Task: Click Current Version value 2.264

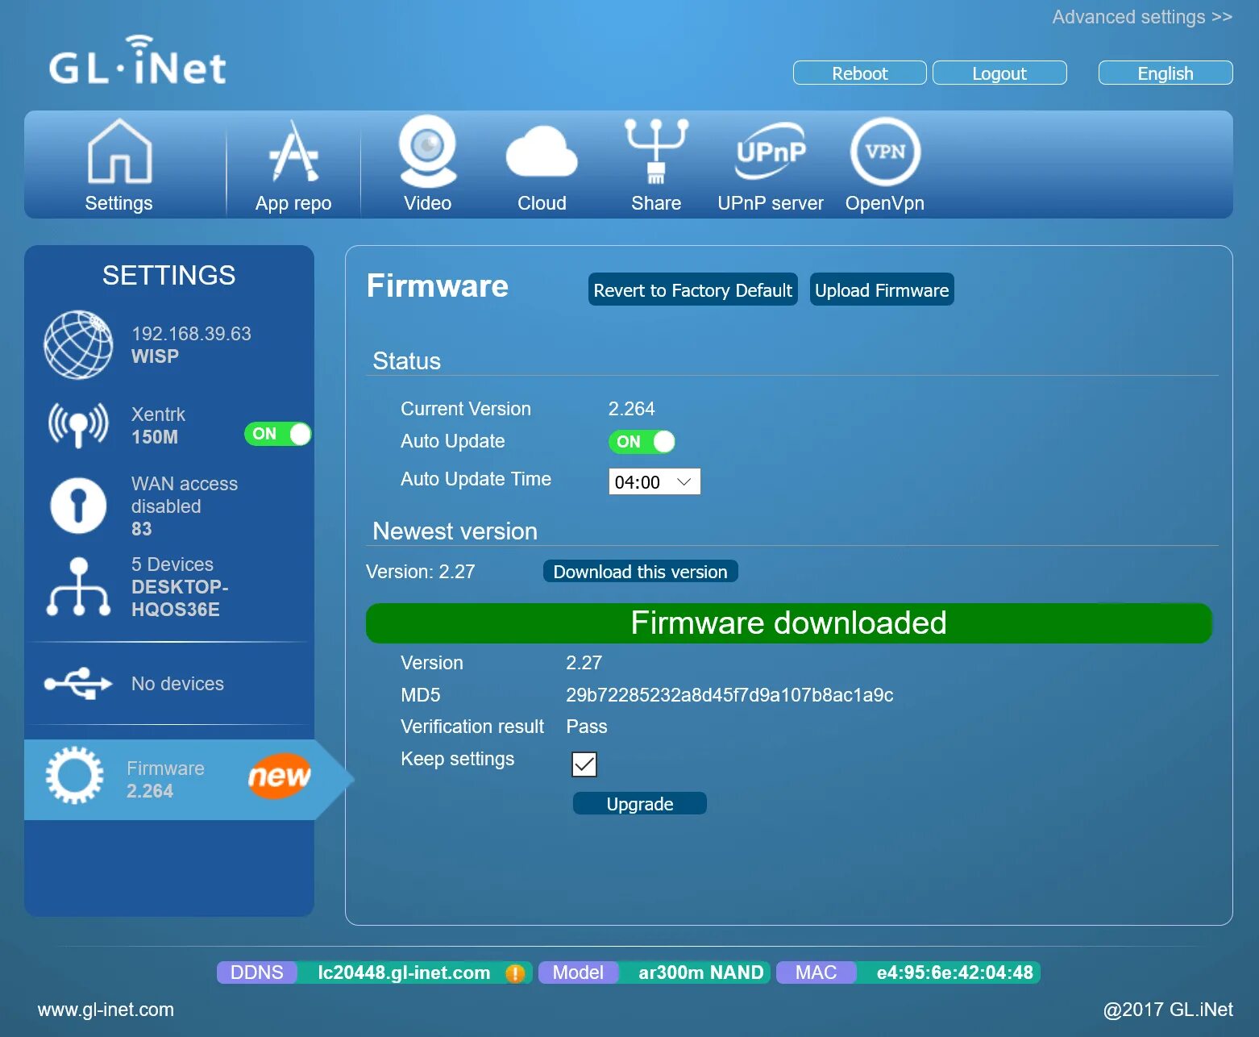Action: [x=631, y=409]
